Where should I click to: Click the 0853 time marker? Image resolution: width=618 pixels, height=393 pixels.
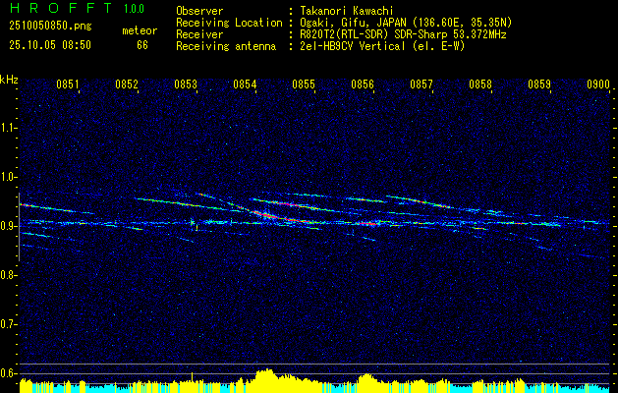coord(186,84)
